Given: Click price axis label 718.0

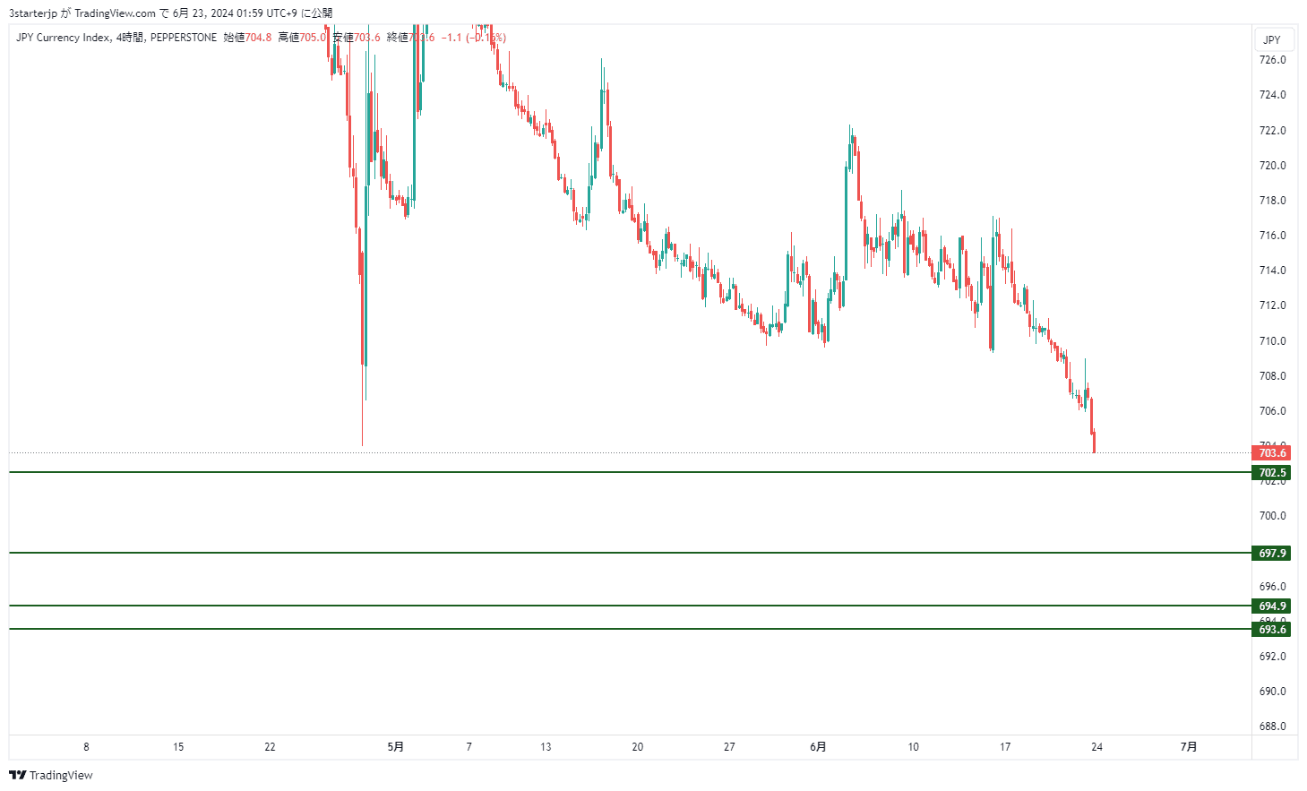Looking at the screenshot, I should coord(1272,201).
